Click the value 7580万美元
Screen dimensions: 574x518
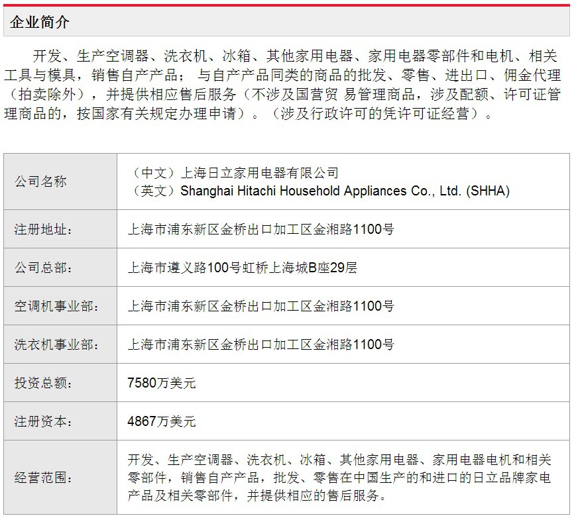(162, 383)
